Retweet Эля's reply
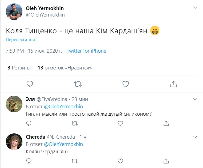This screenshot has width=203, height=168. 75,123
